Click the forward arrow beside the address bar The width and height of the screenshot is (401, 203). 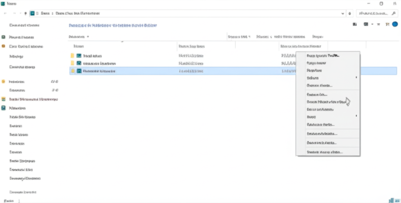pyautogui.click(x=14, y=14)
